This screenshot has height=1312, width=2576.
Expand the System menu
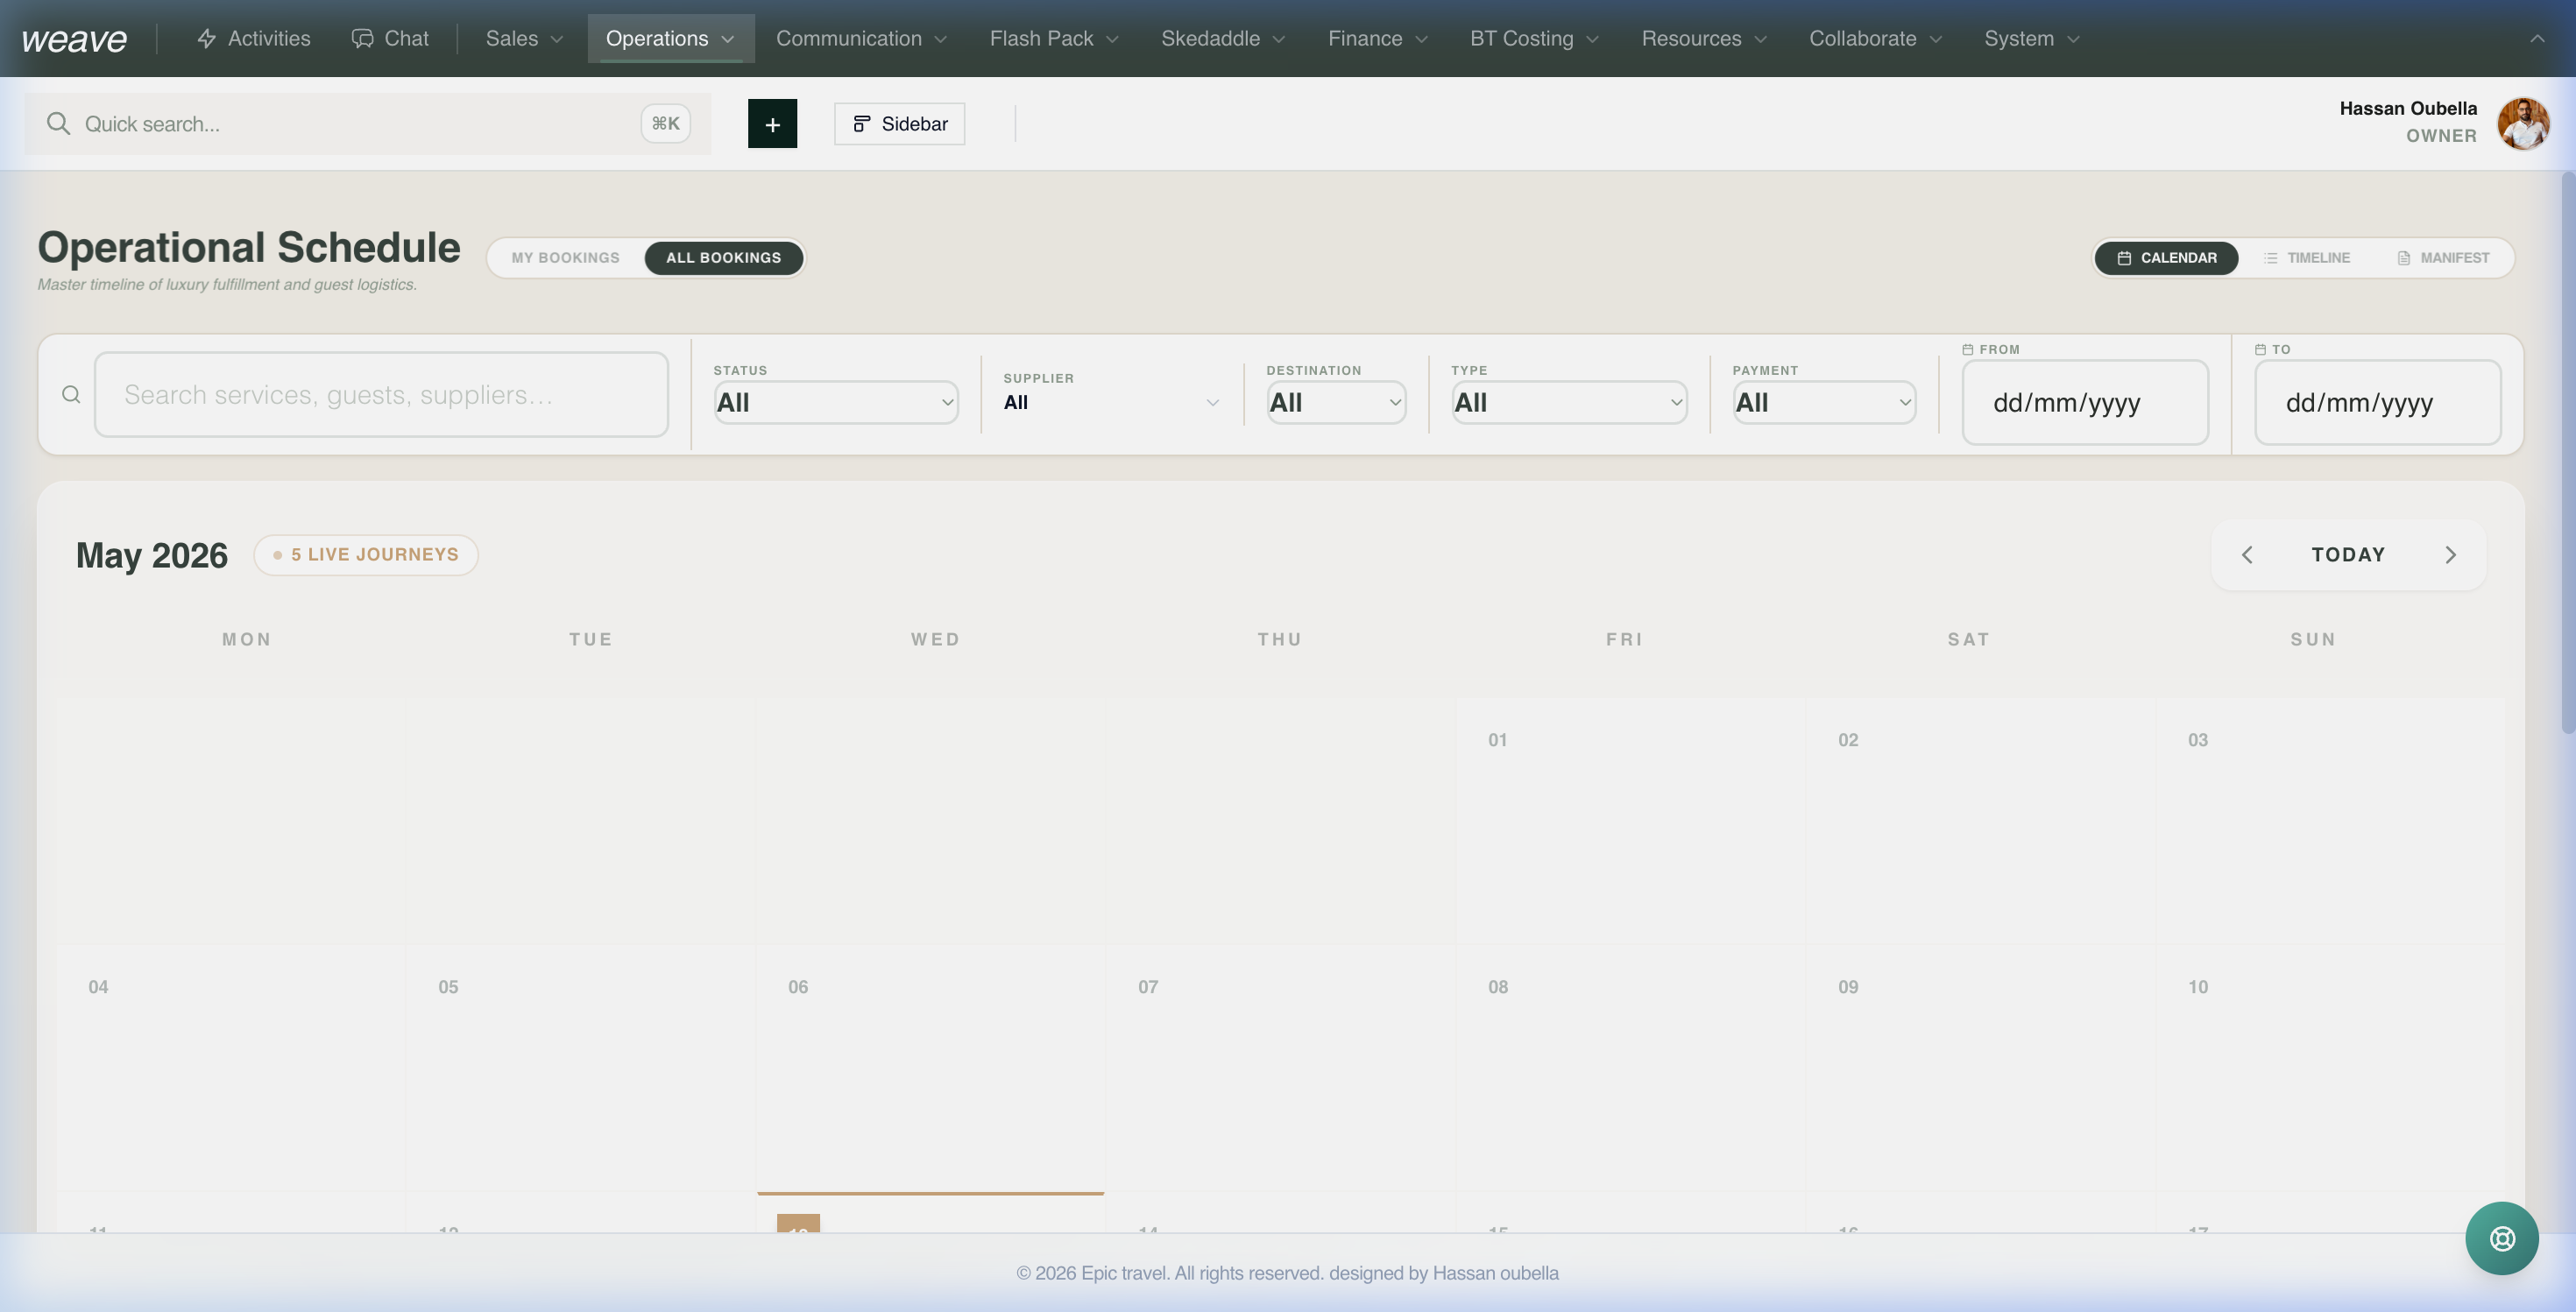click(2031, 38)
